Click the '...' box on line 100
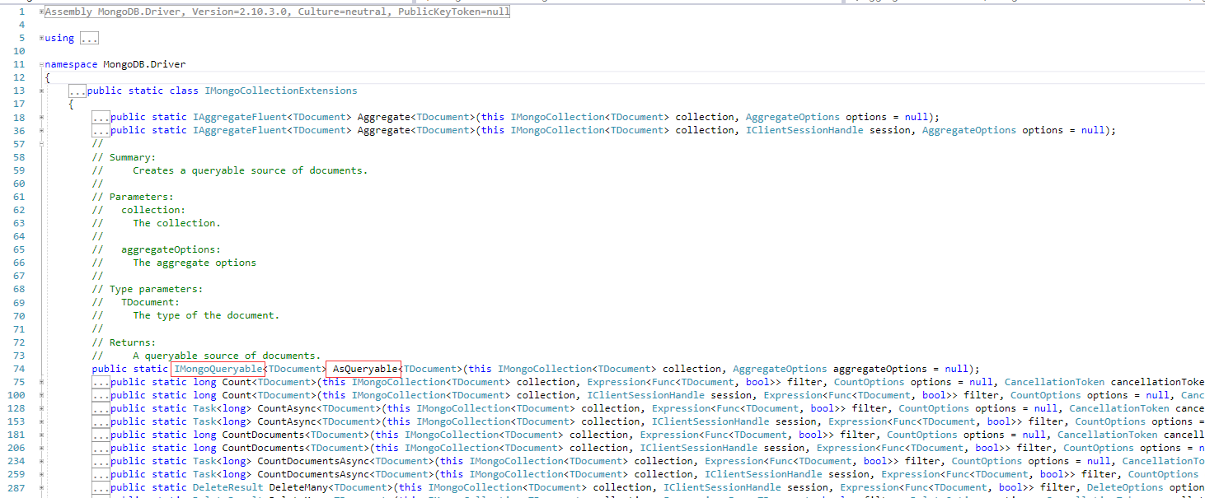Screen dimensions: 1205x498 [101, 395]
